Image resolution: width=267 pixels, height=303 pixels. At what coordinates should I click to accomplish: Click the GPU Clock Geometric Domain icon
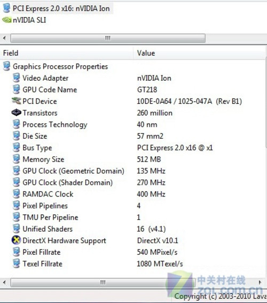tap(16, 170)
